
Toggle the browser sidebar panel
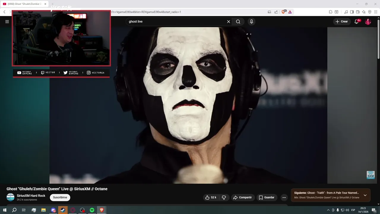coord(352,12)
